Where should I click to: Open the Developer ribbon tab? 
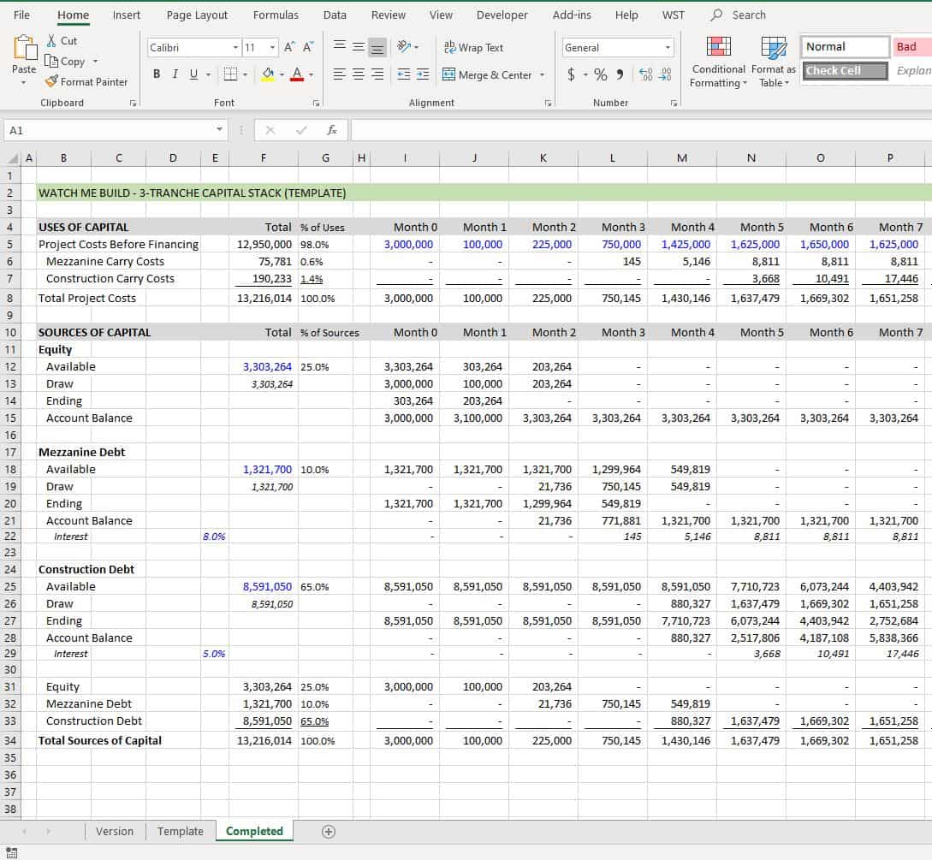coord(502,15)
